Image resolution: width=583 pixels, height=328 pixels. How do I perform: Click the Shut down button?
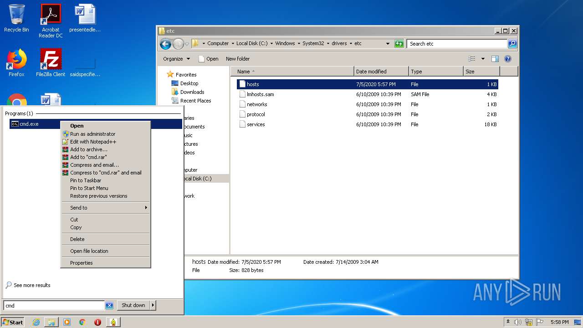pyautogui.click(x=133, y=306)
